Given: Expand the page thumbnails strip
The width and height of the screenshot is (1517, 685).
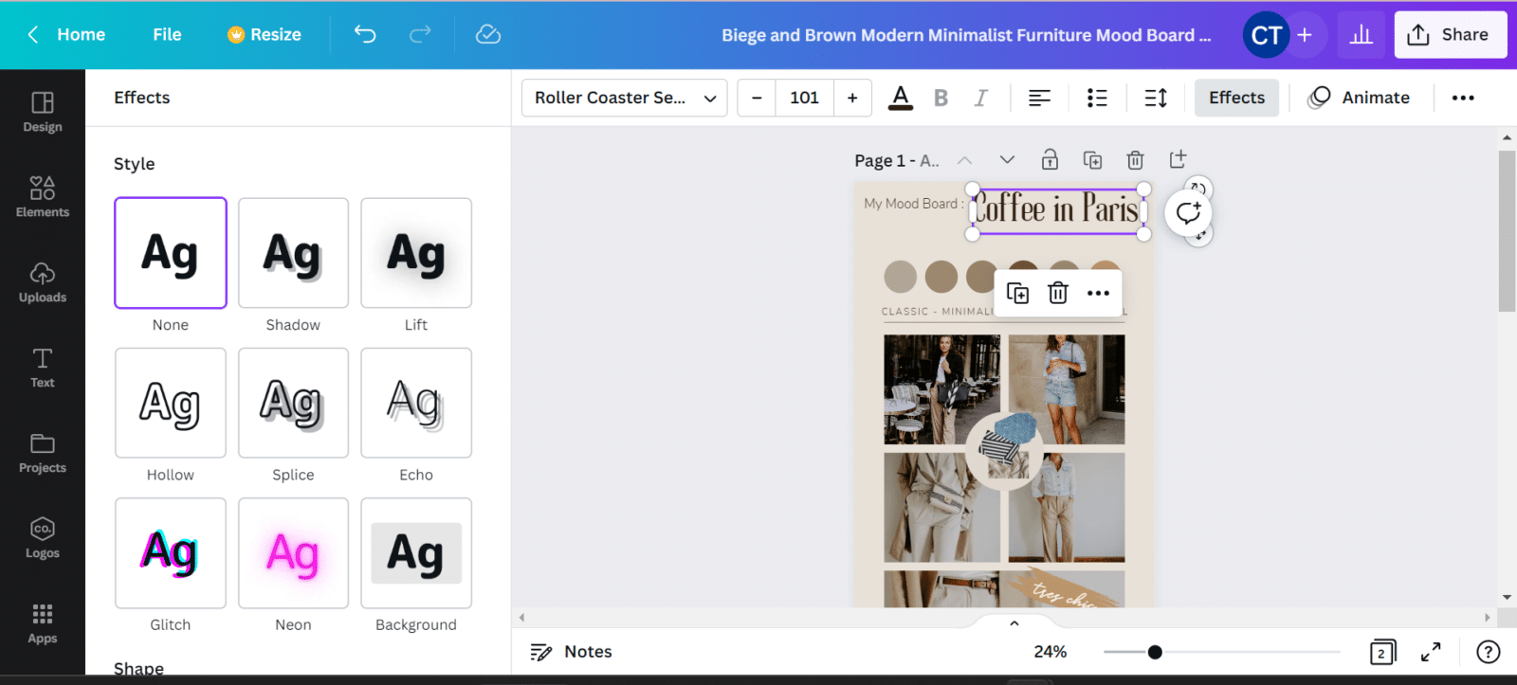Looking at the screenshot, I should [x=1014, y=622].
